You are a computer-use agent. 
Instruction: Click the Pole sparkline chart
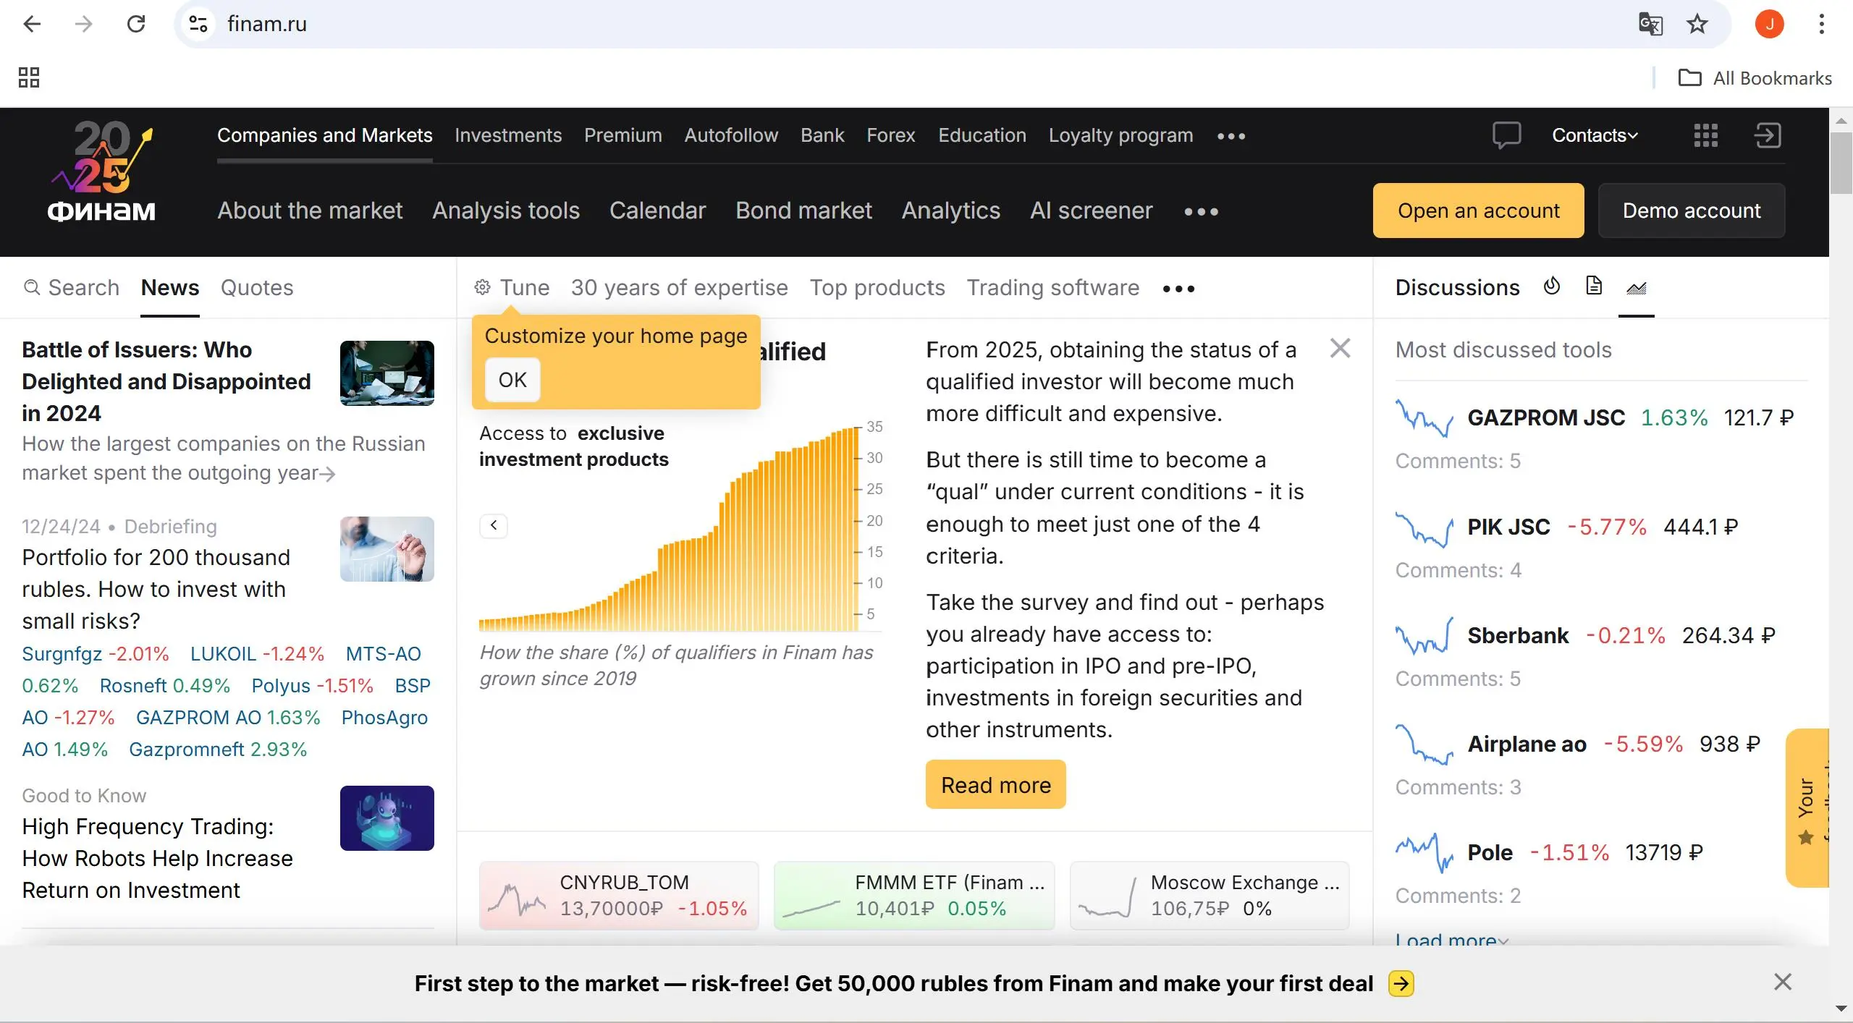[1424, 853]
